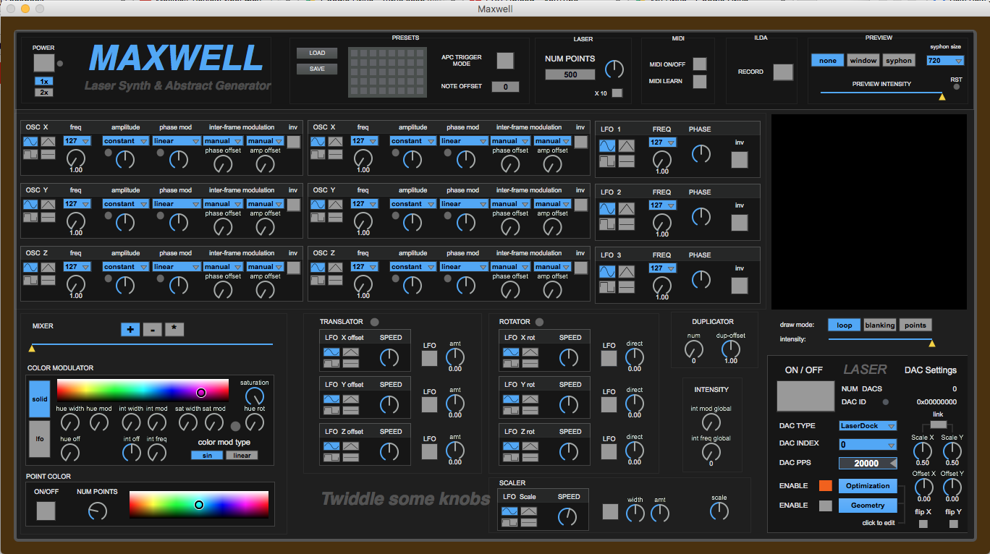
Task: Set LFO X rot to triangle waveform
Action: tap(530, 352)
